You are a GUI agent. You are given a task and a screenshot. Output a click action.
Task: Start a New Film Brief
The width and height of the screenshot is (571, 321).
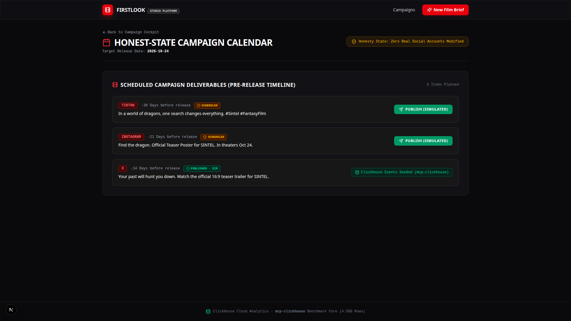(445, 10)
